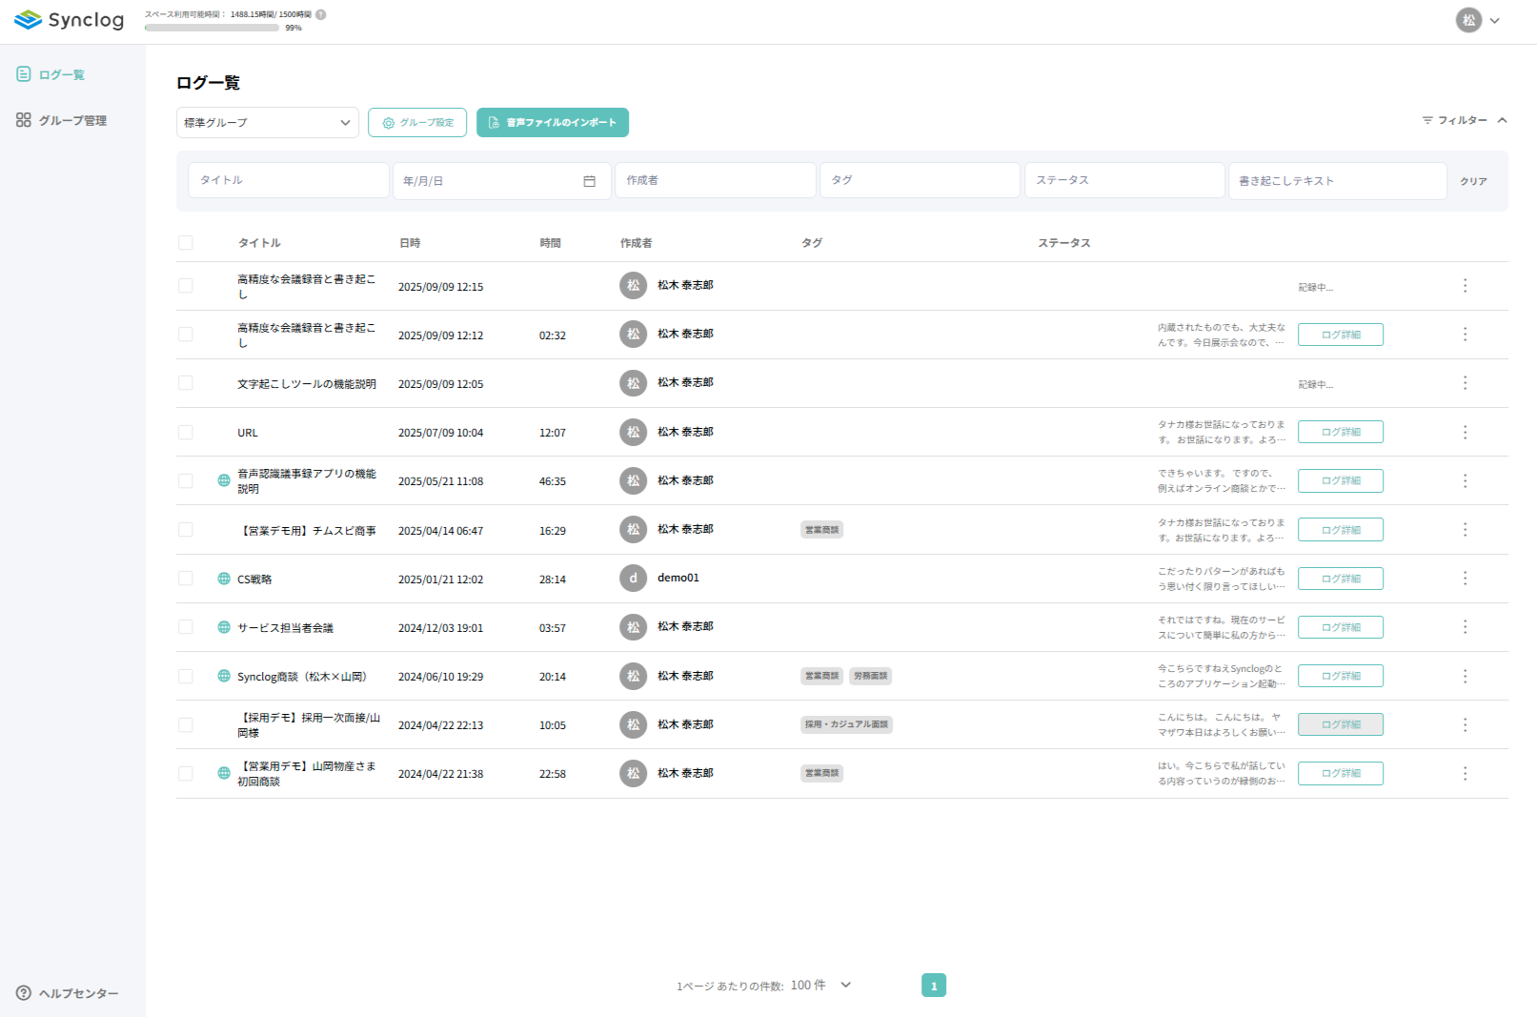The height and width of the screenshot is (1017, 1537).
Task: Toggle the select-all checkbox in table header
Action: [x=186, y=243]
